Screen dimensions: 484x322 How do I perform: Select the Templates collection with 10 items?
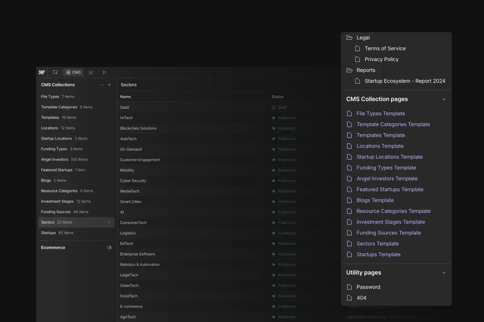pos(76,118)
